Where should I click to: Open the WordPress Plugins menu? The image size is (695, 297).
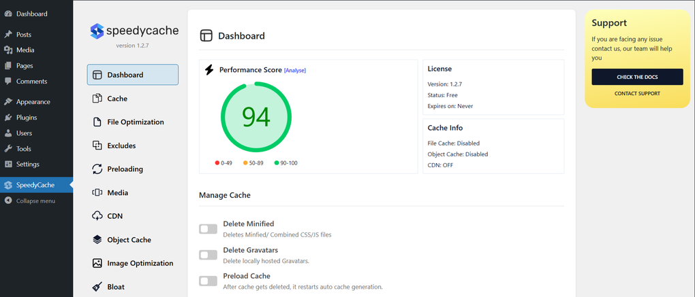pyautogui.click(x=27, y=118)
